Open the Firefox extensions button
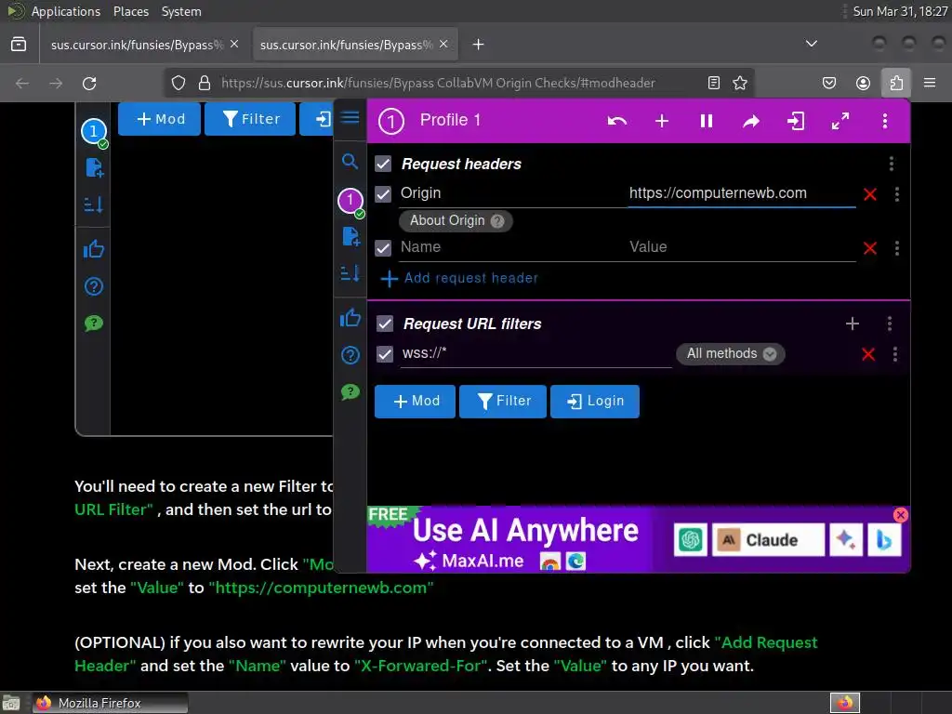Image resolution: width=952 pixels, height=714 pixels. [x=896, y=83]
